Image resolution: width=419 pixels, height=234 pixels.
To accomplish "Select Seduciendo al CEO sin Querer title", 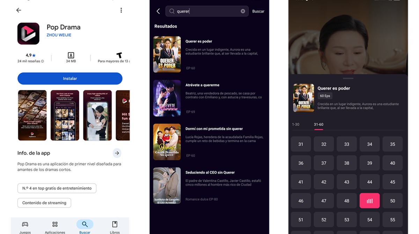I will [210, 172].
